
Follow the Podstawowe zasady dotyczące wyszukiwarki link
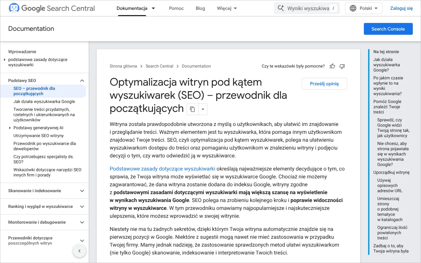pos(163,169)
